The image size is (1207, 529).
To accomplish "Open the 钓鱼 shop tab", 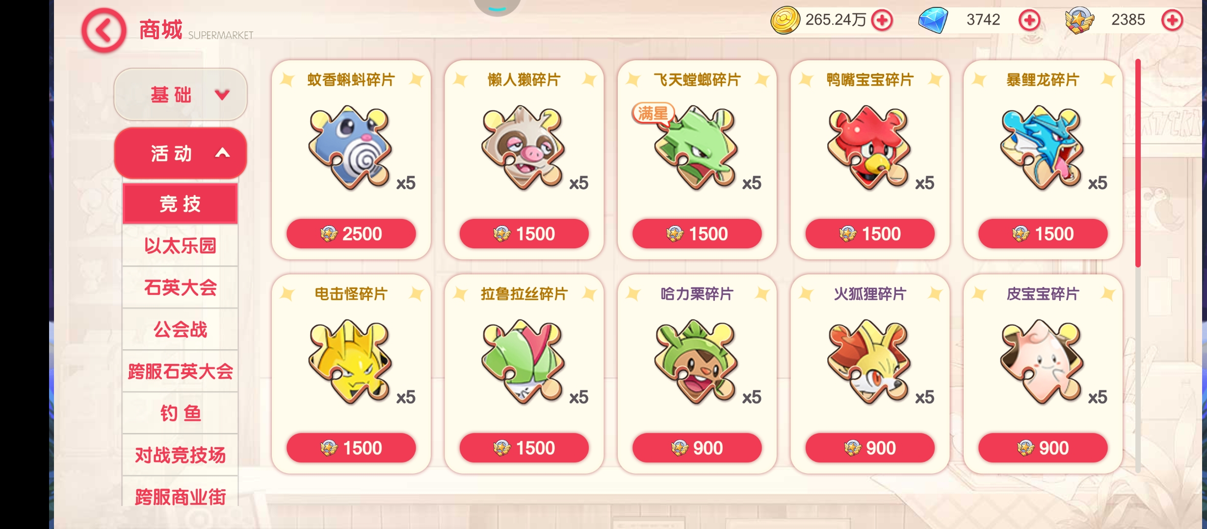I will click(x=180, y=413).
